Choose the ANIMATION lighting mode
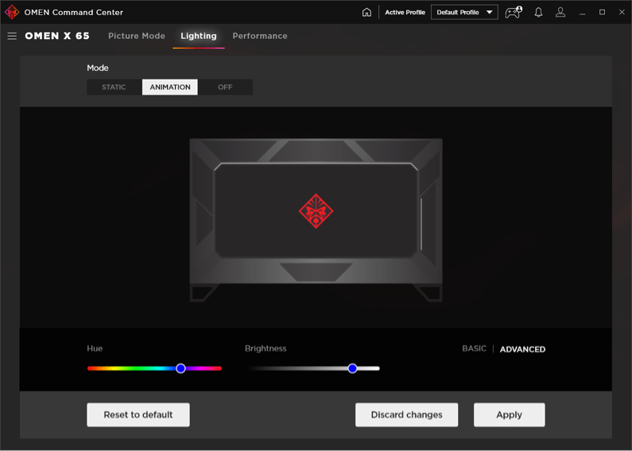632x451 pixels. [x=170, y=87]
